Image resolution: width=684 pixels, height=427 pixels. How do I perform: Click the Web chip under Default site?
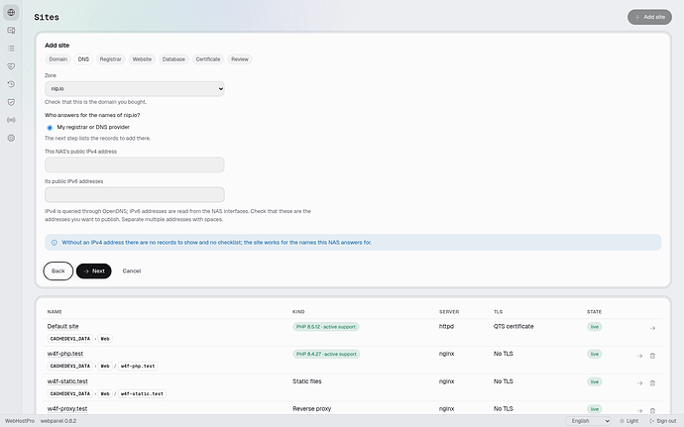(x=105, y=339)
